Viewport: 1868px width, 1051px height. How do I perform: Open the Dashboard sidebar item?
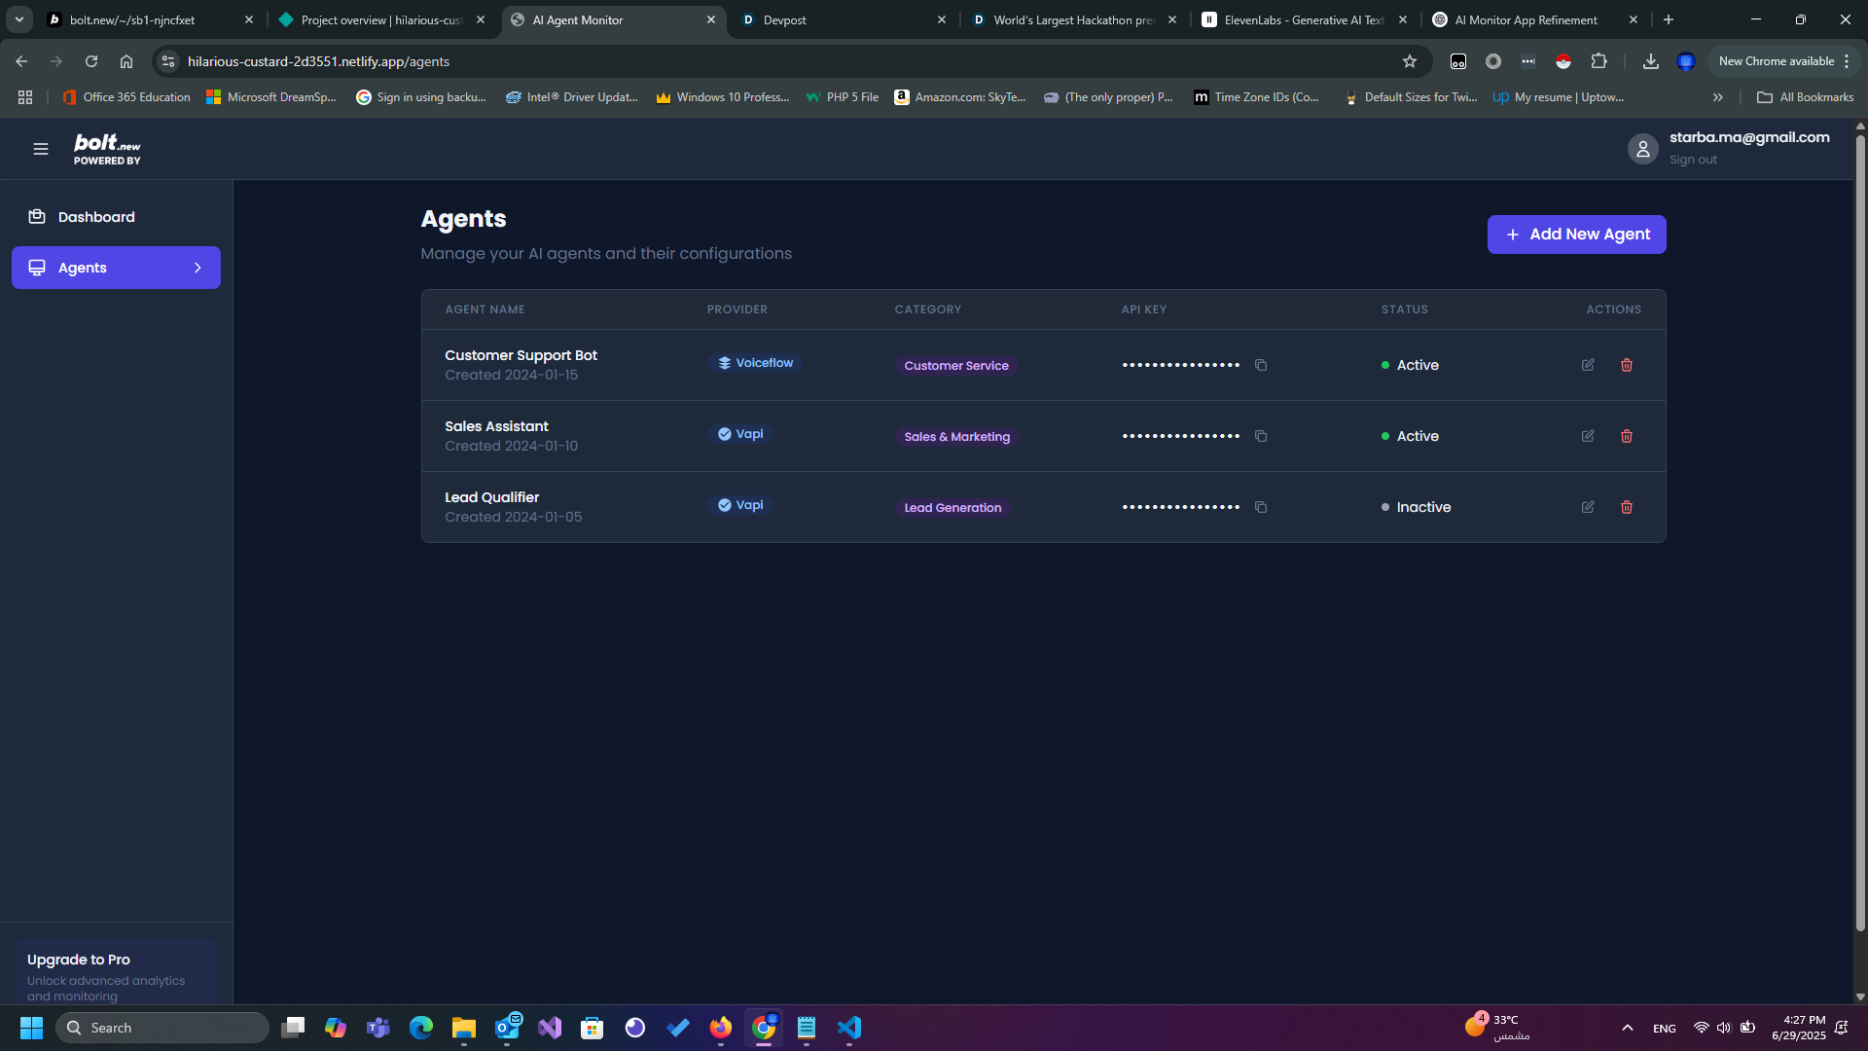[96, 217]
